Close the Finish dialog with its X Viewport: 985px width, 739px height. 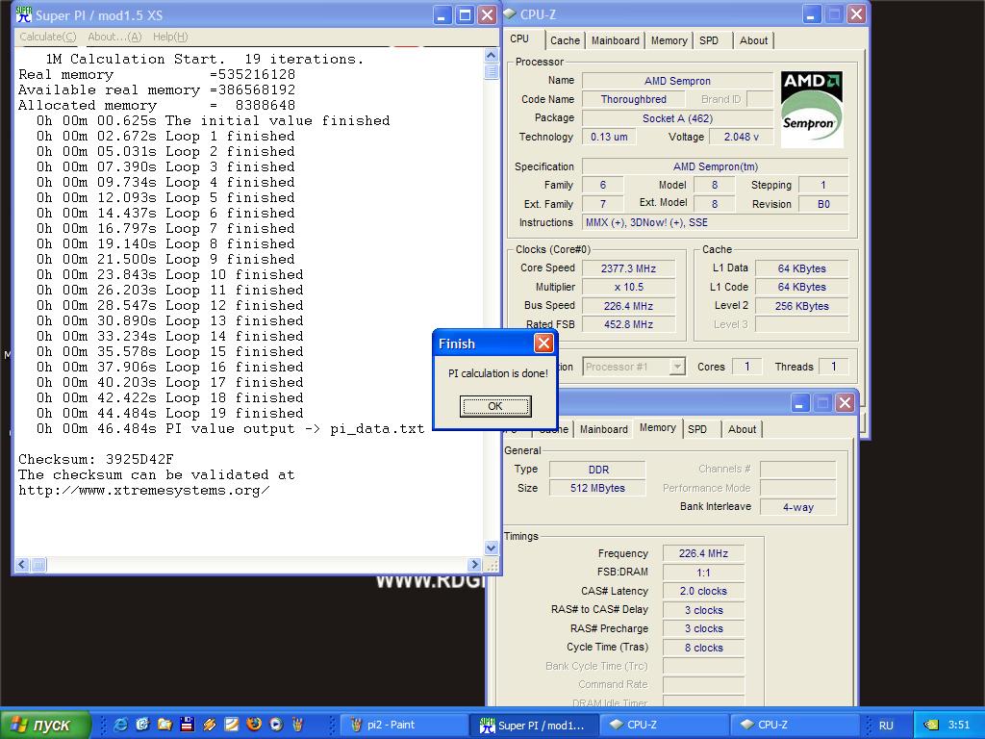(x=543, y=344)
